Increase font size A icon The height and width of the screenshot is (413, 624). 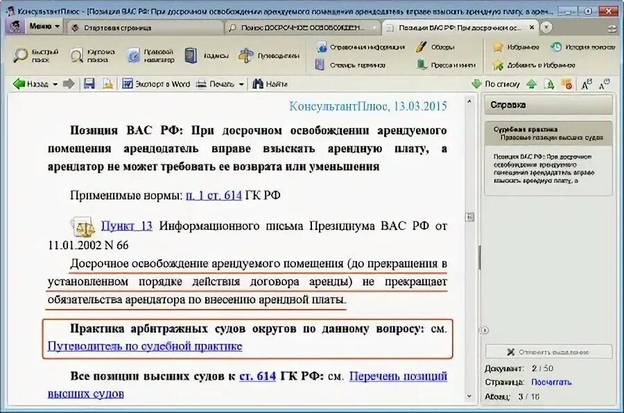coord(587,84)
